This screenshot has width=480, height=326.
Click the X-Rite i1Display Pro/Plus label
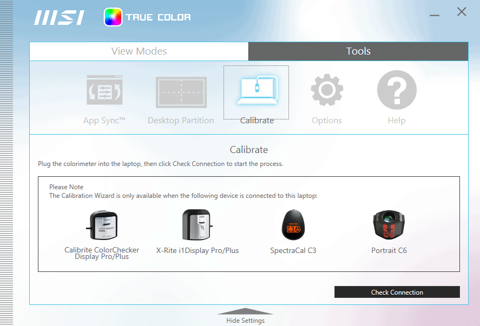point(198,250)
